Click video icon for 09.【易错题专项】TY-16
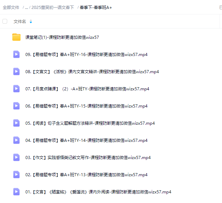 coord(16,54)
